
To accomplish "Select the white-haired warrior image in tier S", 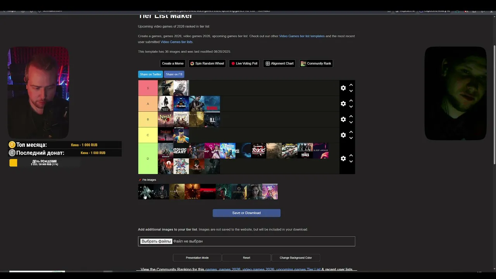I will (x=181, y=88).
